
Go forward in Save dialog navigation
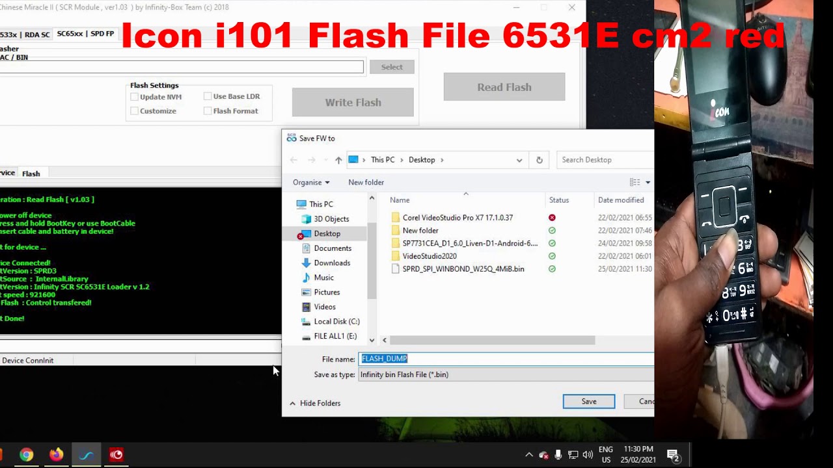click(312, 160)
